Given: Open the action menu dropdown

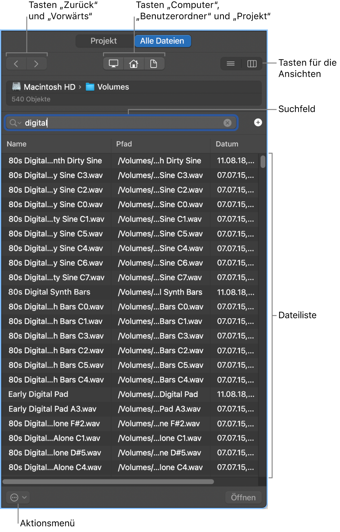Looking at the screenshot, I should click(x=18, y=497).
